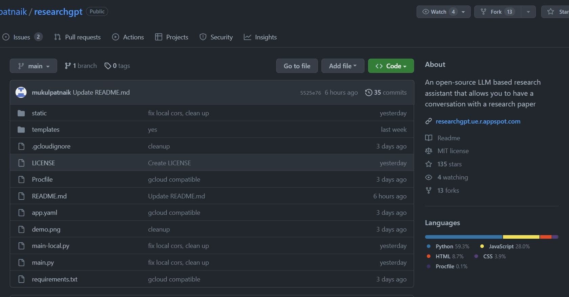Image resolution: width=569 pixels, height=297 pixels.
Task: Click the link icon beside the website URL
Action: click(428, 121)
